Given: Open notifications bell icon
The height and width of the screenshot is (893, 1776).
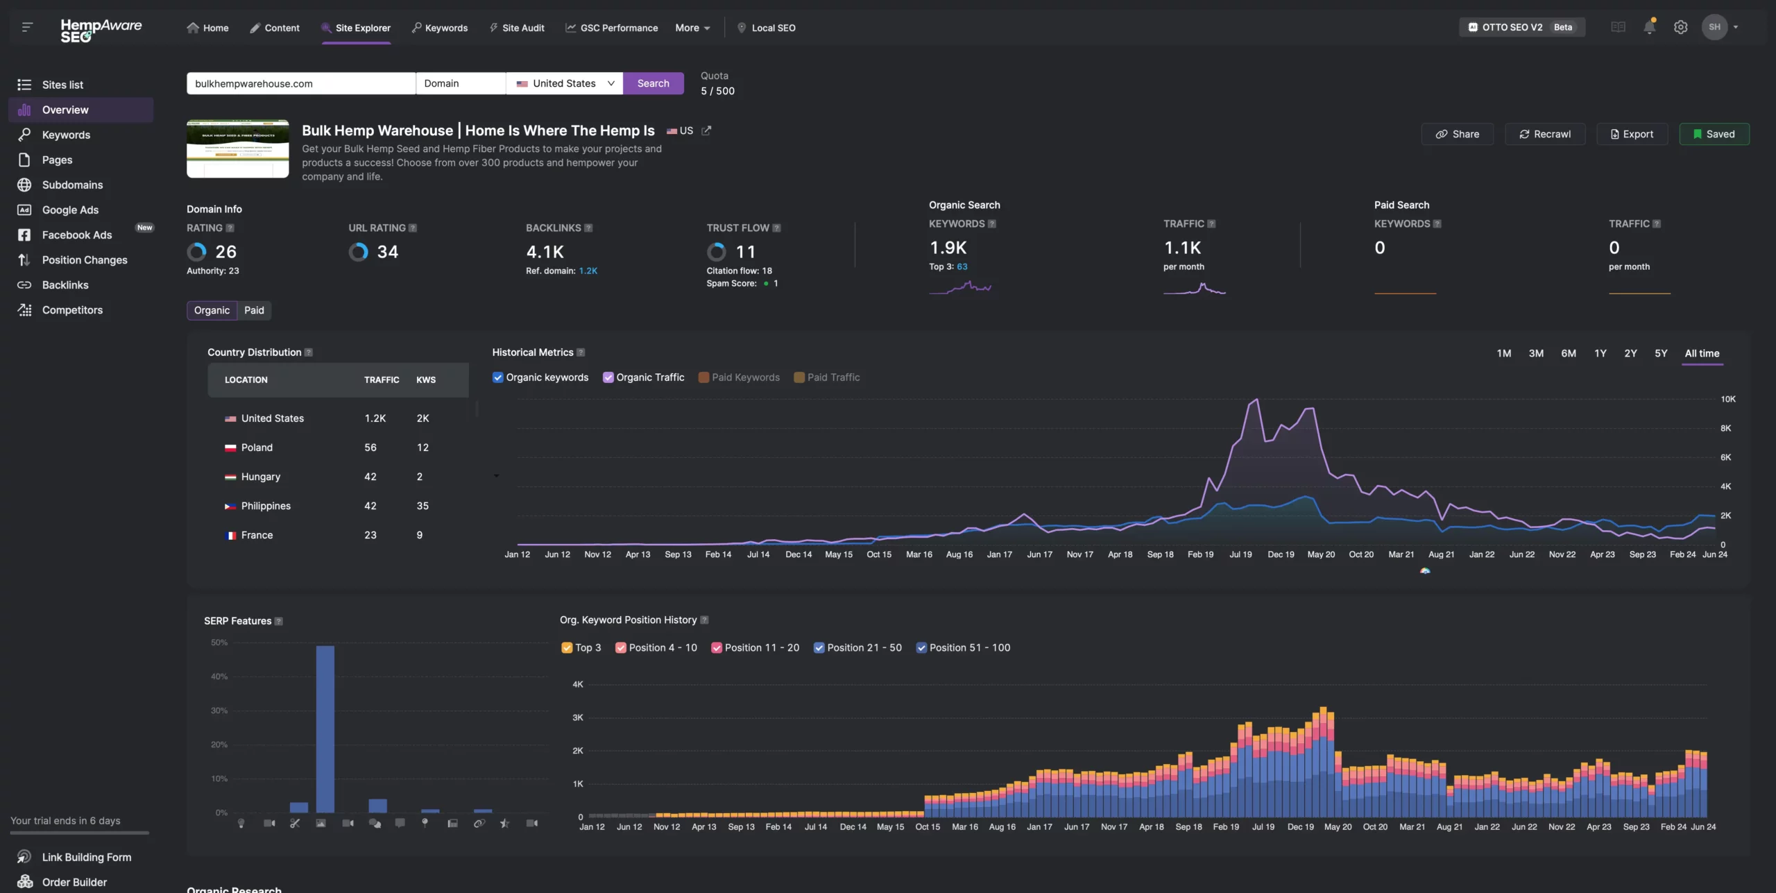Looking at the screenshot, I should tap(1649, 27).
